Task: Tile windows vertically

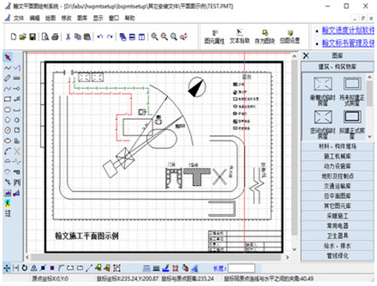Action: pos(142,37)
